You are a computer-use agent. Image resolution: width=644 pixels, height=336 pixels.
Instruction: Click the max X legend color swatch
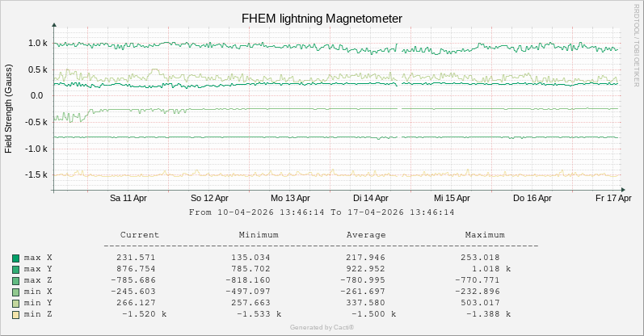15,258
